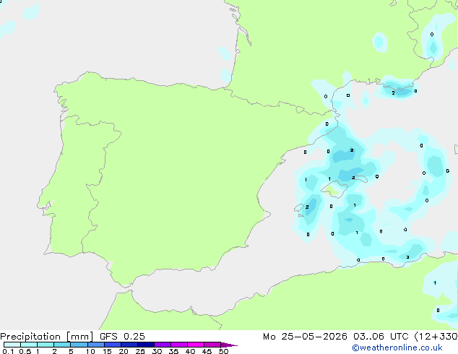Image resolution: width=458 pixels, height=354 pixels.
Task: Click the '[mm]' unit label
Action: 79,337
